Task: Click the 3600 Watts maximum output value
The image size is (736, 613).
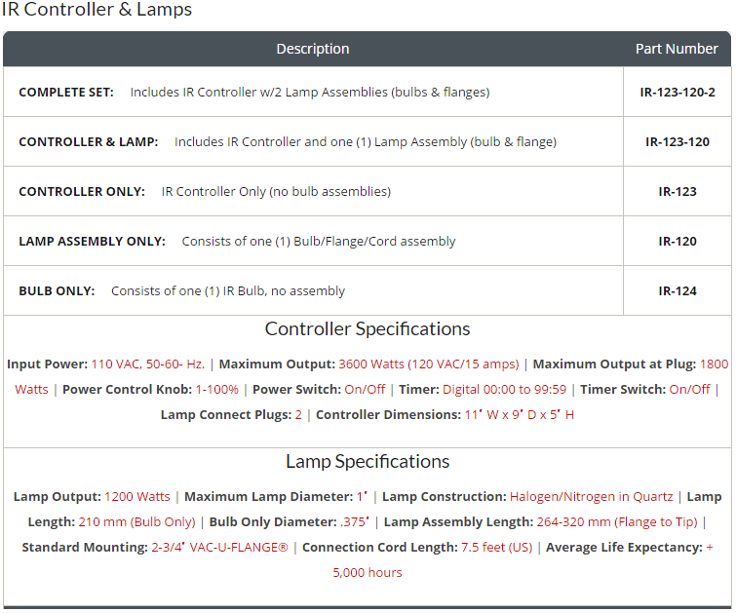Action: pos(428,364)
